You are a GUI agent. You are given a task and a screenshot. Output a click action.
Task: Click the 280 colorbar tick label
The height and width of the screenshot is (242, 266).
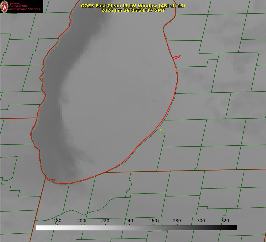tap(177, 221)
